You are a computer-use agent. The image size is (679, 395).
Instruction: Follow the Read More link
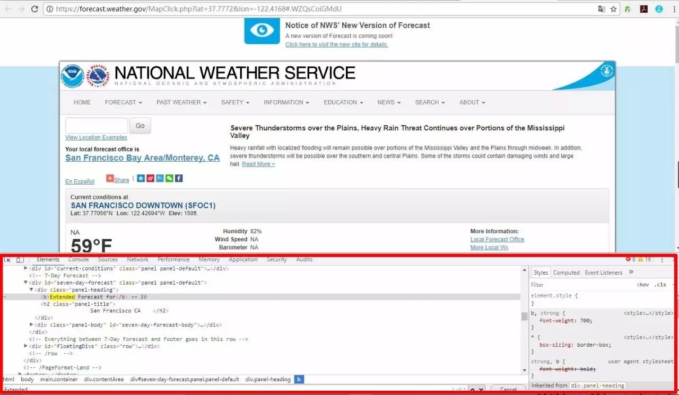258,164
